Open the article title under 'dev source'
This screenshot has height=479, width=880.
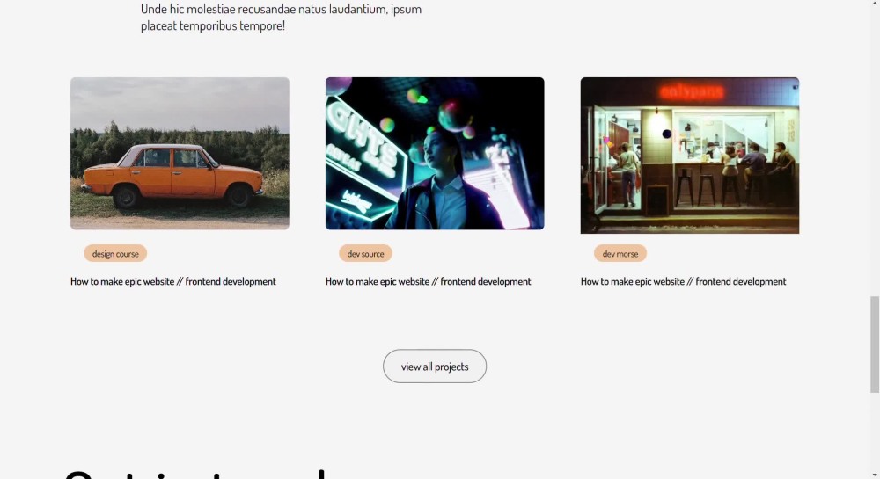tap(429, 281)
